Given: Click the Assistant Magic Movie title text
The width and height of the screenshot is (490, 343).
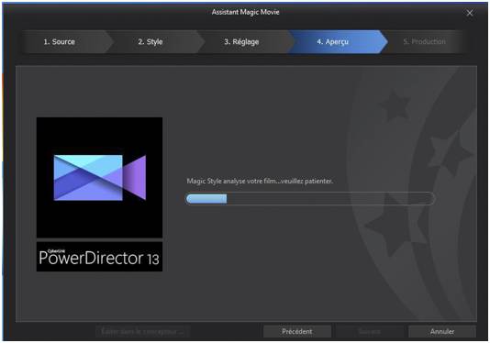Looking at the screenshot, I should (245, 12).
